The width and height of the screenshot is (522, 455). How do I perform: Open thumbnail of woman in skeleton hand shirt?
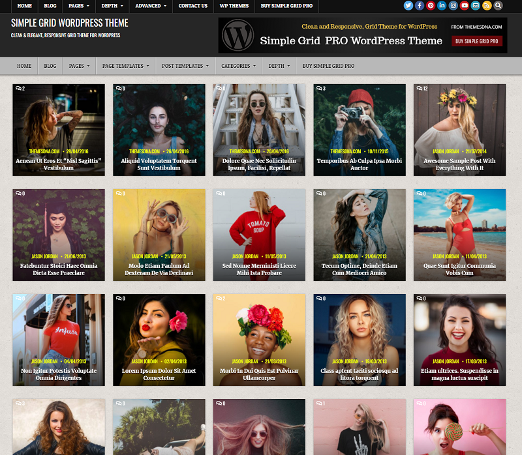(x=360, y=427)
